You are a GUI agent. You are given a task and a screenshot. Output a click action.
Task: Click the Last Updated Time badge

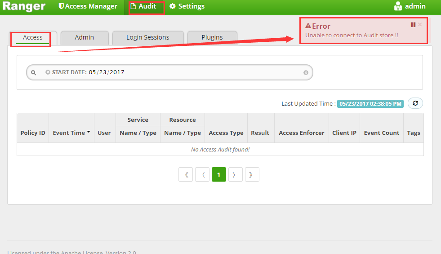coord(370,103)
